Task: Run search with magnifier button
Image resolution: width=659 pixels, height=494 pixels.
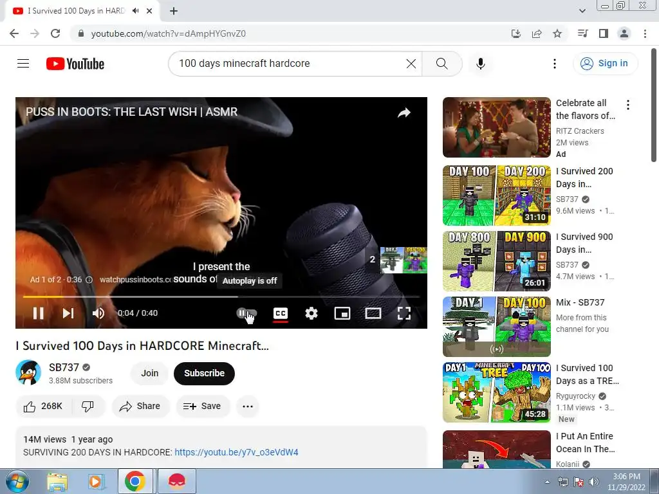Action: tap(441, 64)
